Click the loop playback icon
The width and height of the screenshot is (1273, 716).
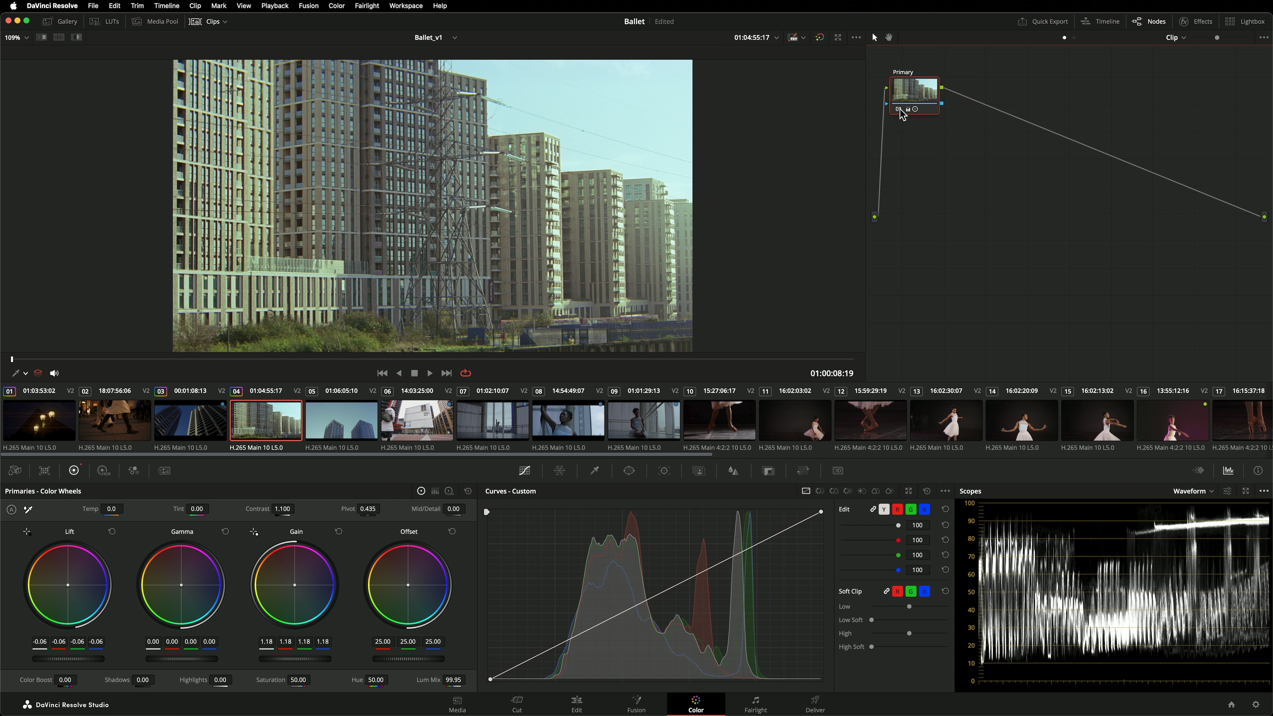point(465,373)
